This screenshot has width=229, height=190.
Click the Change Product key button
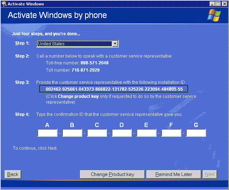(x=112, y=174)
